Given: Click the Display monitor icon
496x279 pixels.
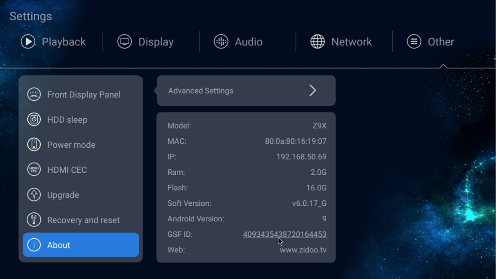Looking at the screenshot, I should [125, 42].
